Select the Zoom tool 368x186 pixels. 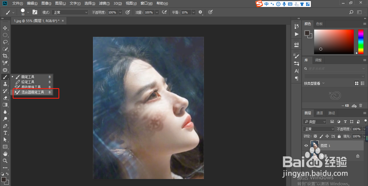(5, 161)
